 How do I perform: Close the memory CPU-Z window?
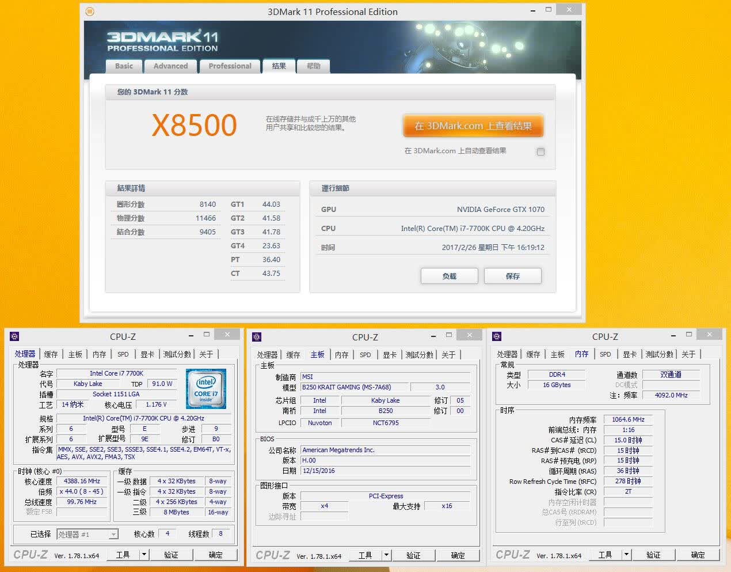click(x=709, y=335)
